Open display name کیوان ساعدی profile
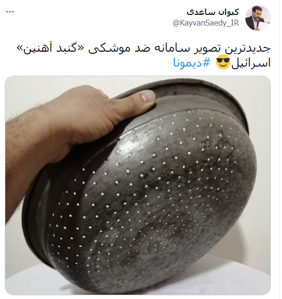The image size is (282, 299). click(213, 12)
